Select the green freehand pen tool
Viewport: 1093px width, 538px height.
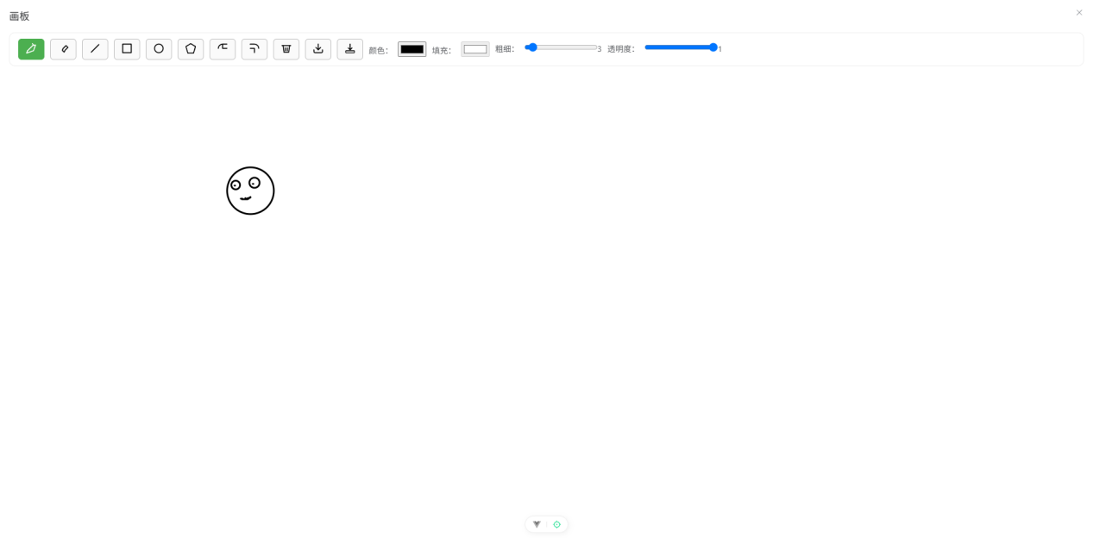pyautogui.click(x=31, y=49)
